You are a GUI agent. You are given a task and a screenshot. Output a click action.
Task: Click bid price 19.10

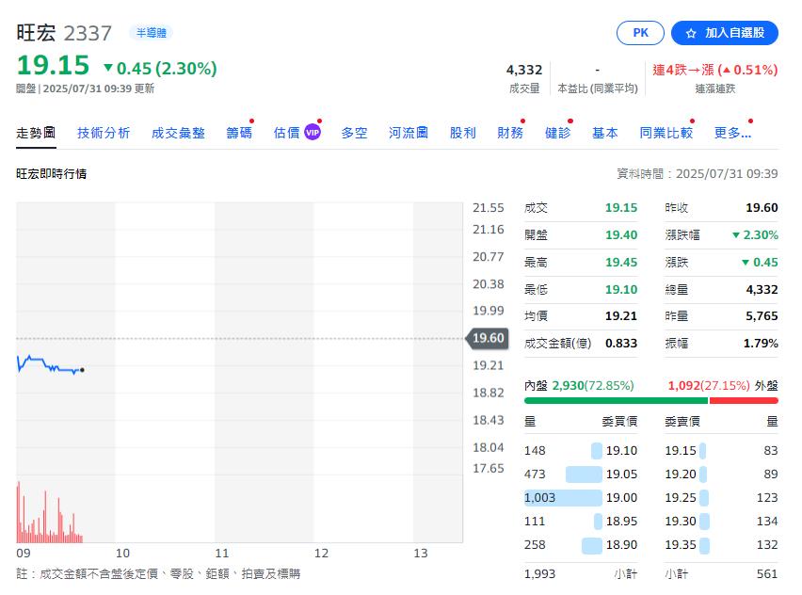tap(621, 451)
